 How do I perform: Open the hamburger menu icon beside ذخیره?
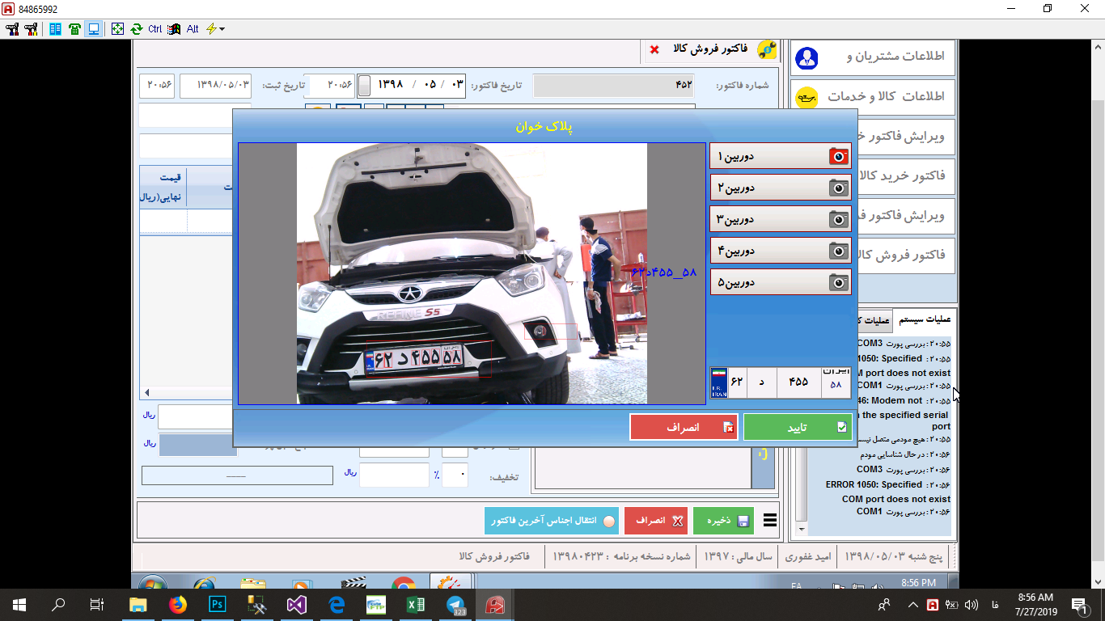(770, 521)
